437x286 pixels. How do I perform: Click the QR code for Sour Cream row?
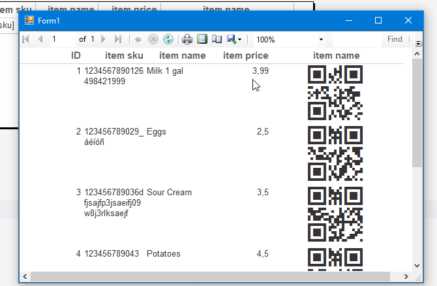pyautogui.click(x=335, y=214)
